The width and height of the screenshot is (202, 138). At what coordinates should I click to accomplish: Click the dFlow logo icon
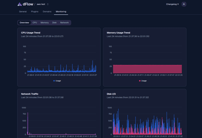pos(20,4)
